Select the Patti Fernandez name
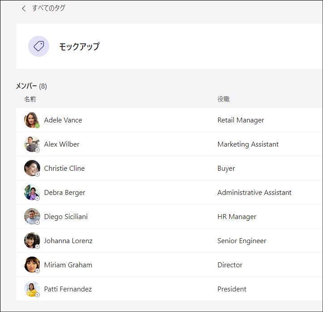The width and height of the screenshot is (323, 312). tap(68, 289)
